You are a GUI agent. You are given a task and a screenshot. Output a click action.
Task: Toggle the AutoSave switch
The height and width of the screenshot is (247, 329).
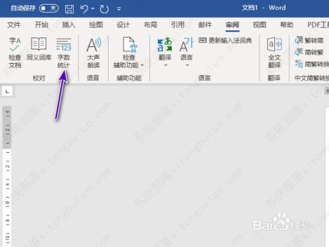coord(49,9)
